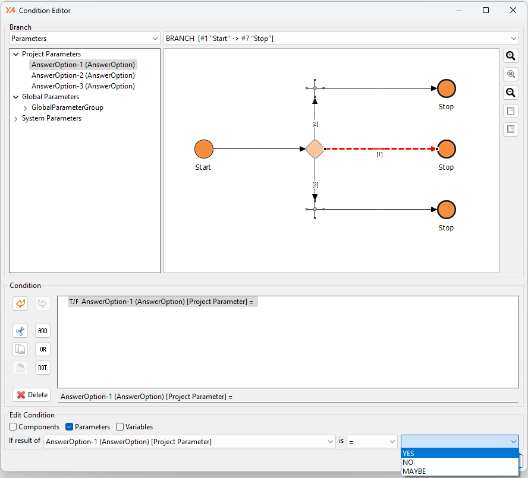Screen dimensions: 528x478
Task: Click the copy condition icon
Action: pos(20,349)
